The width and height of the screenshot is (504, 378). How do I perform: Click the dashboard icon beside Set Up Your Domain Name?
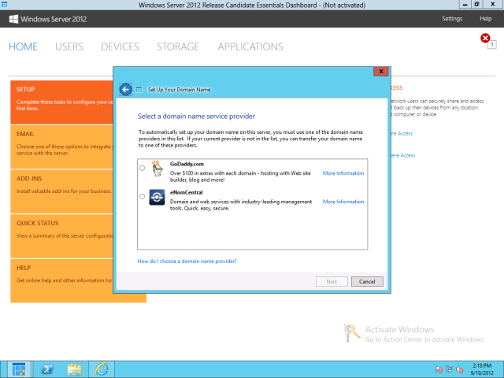pos(139,89)
